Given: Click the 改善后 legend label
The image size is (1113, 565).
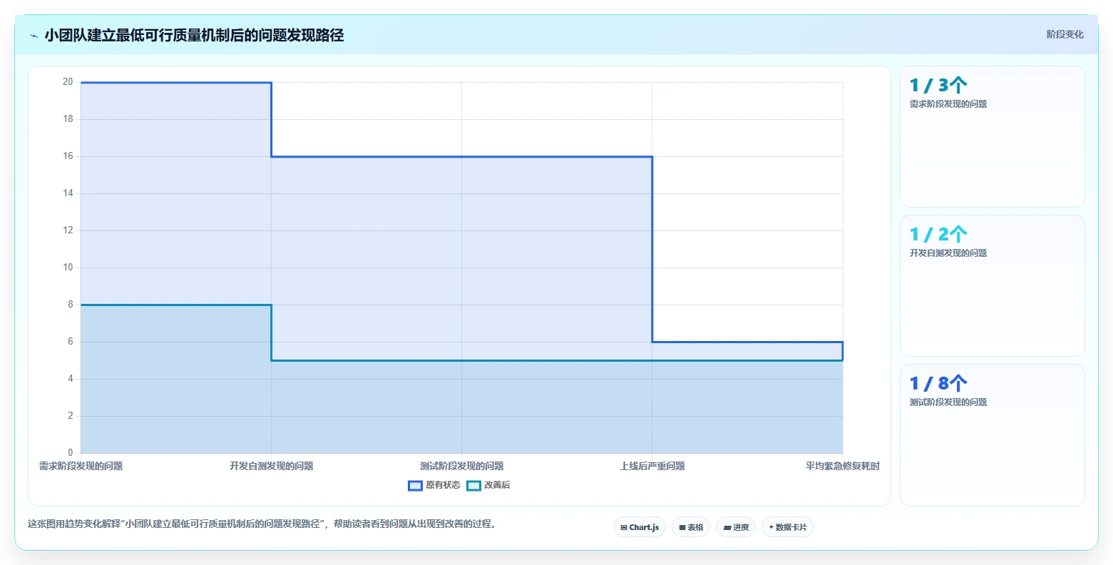Looking at the screenshot, I should click(x=497, y=486).
